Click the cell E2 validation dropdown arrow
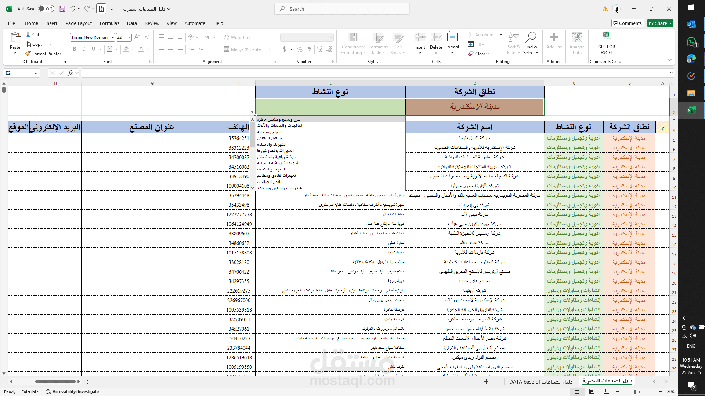705x396 pixels. pos(252,112)
